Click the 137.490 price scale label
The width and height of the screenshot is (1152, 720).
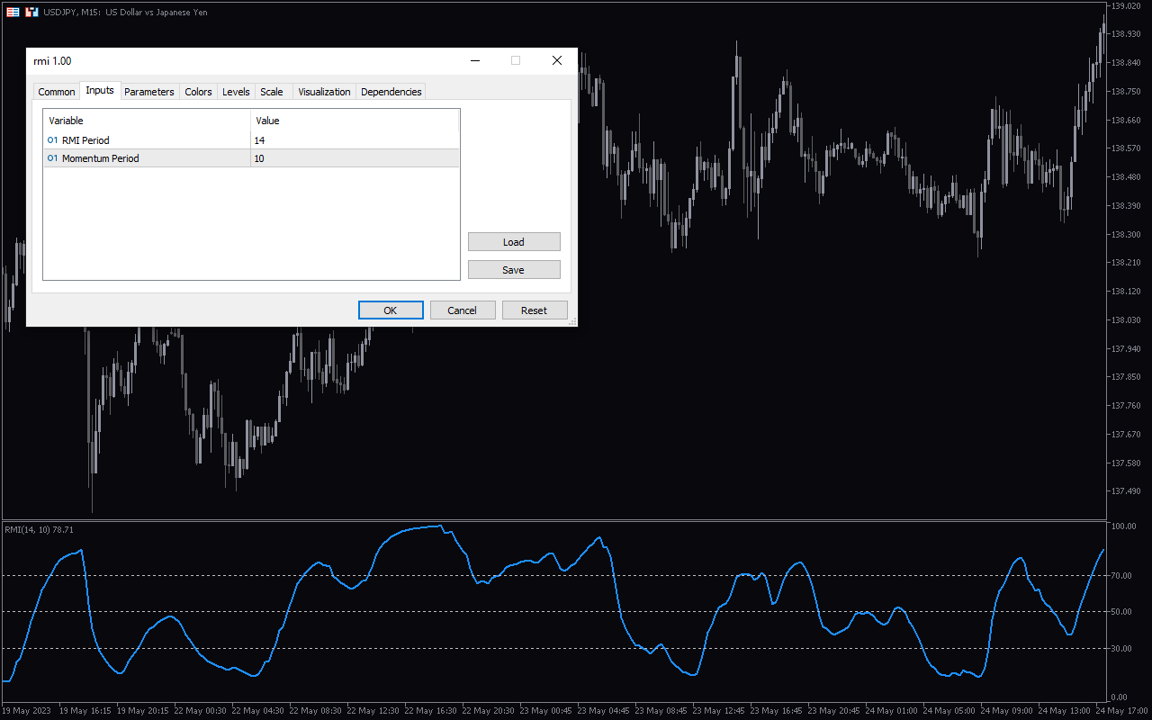pyautogui.click(x=1125, y=491)
